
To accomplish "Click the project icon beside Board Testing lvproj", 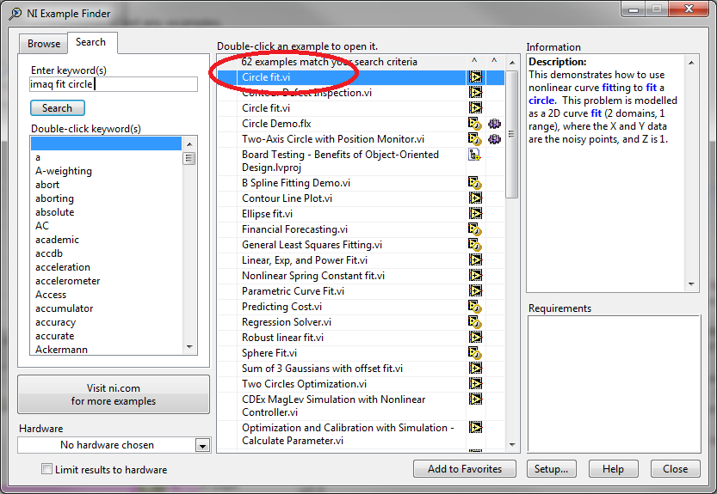I will [474, 155].
